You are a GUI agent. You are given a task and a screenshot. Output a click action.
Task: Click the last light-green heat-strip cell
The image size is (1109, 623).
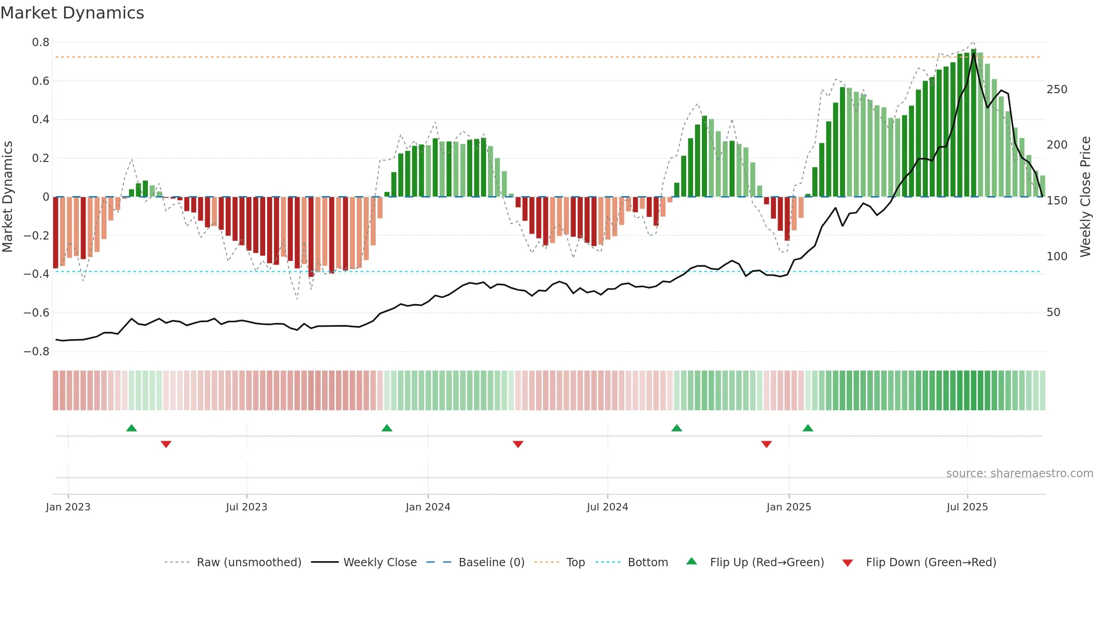(1042, 390)
